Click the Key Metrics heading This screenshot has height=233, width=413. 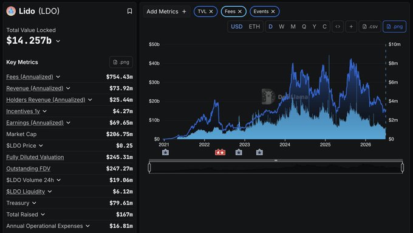(22, 62)
